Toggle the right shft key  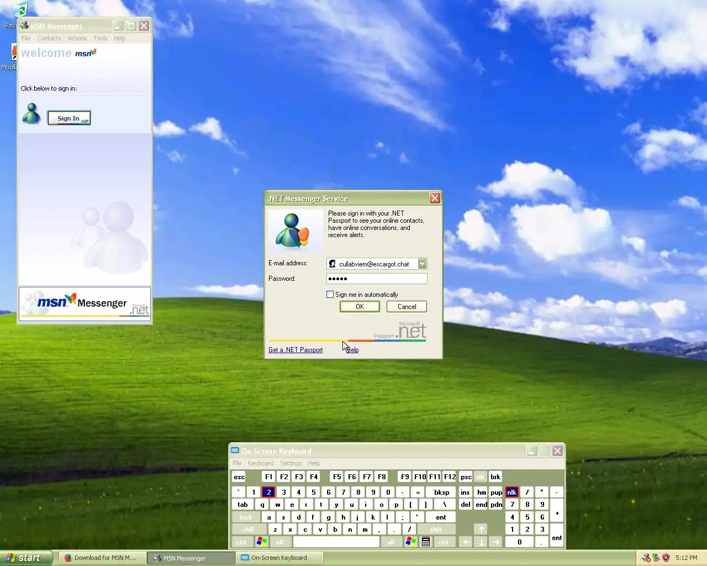436,530
